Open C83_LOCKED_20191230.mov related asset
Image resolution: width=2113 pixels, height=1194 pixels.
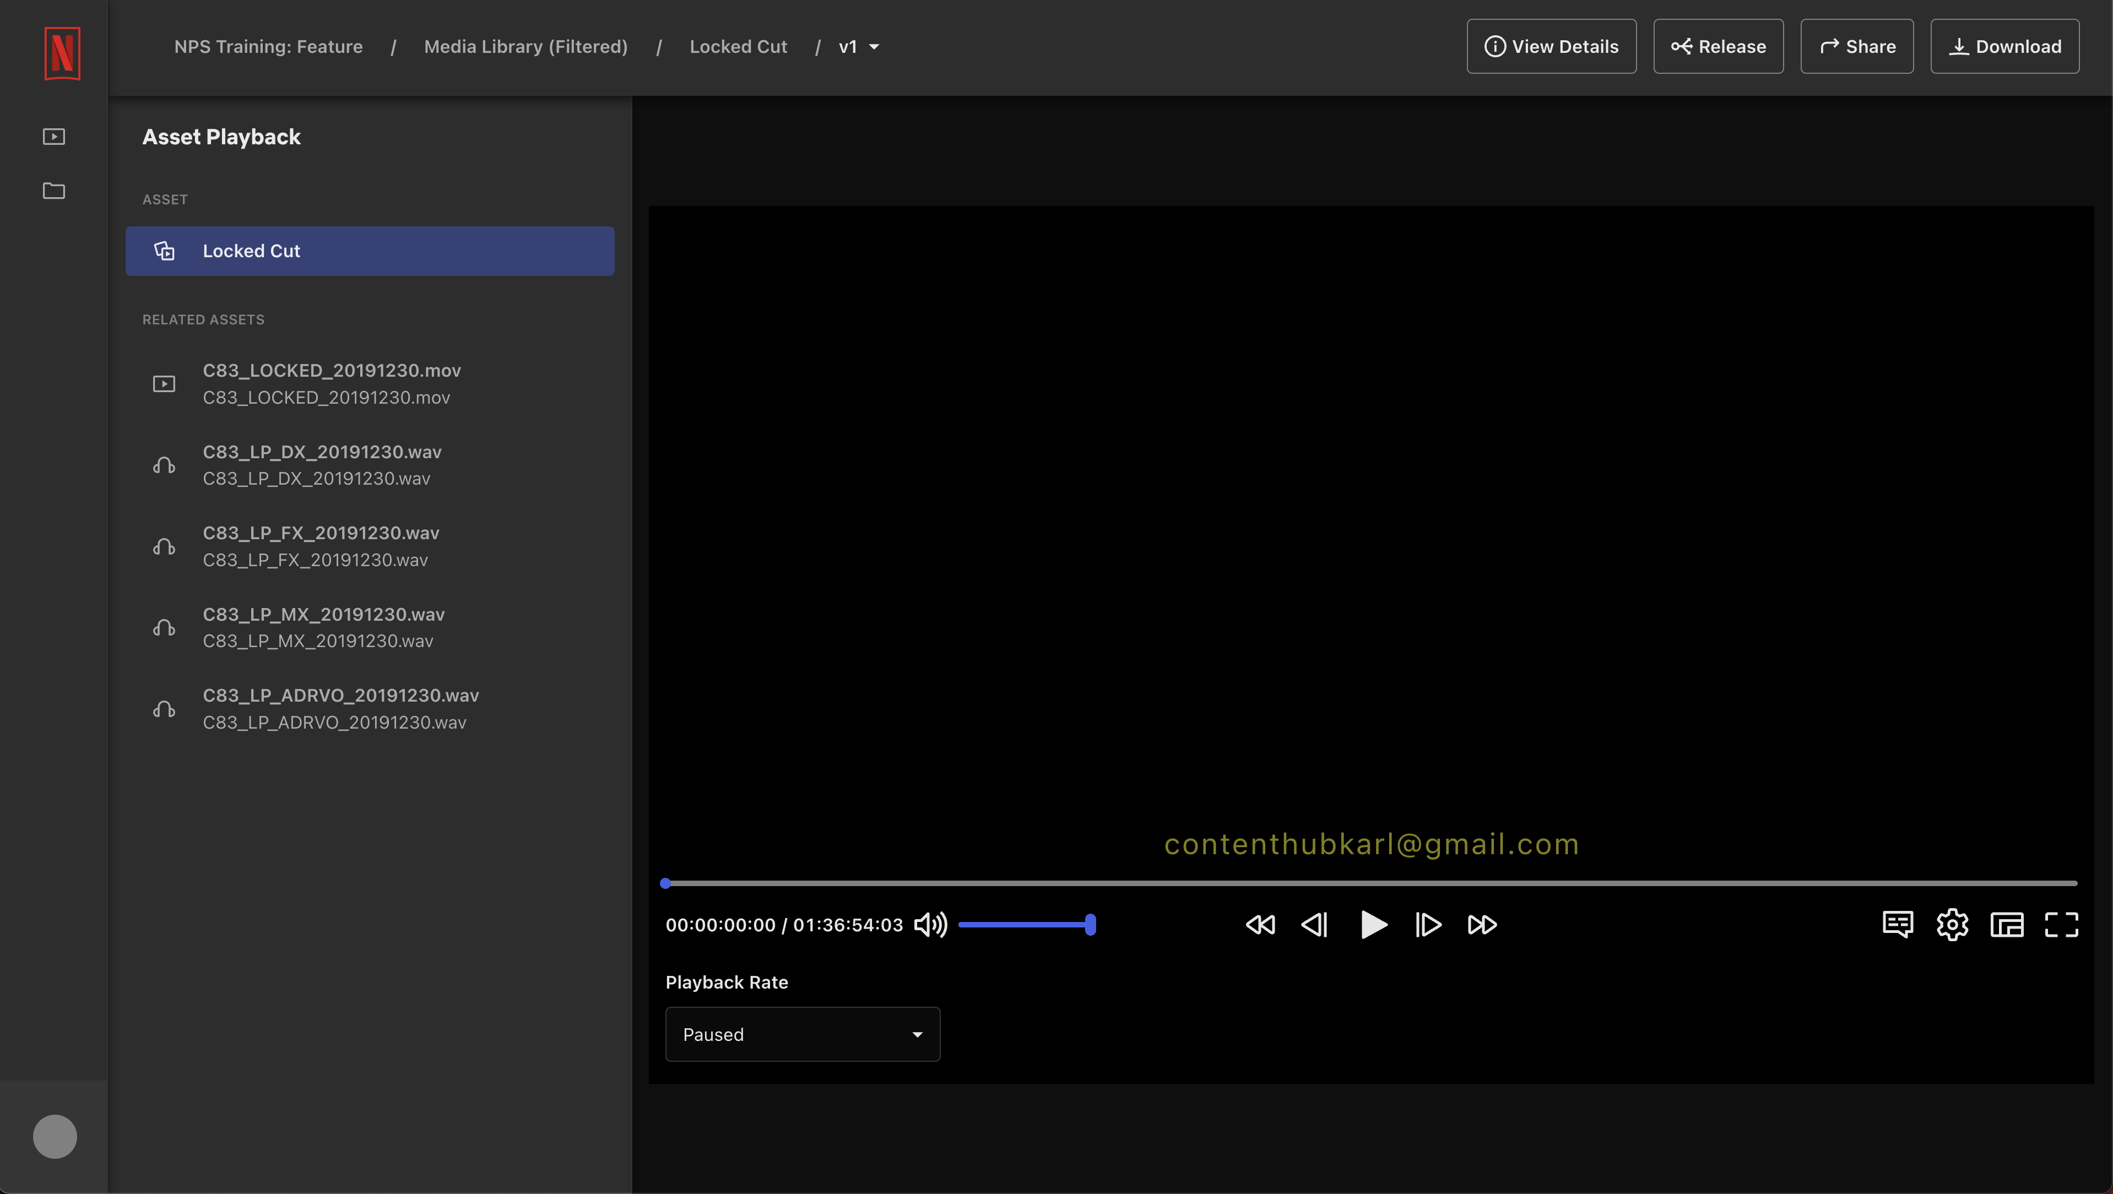tap(370, 384)
